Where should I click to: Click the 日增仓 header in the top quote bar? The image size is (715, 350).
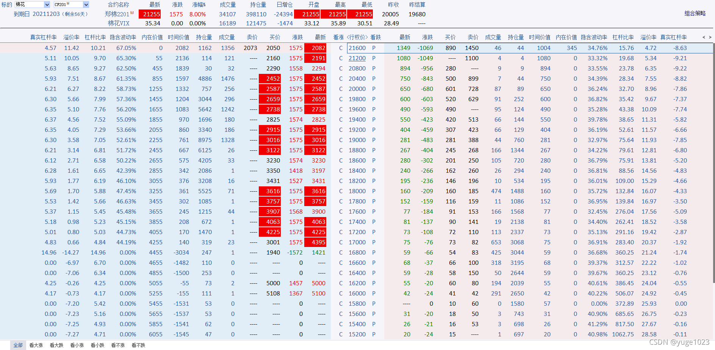(x=285, y=5)
